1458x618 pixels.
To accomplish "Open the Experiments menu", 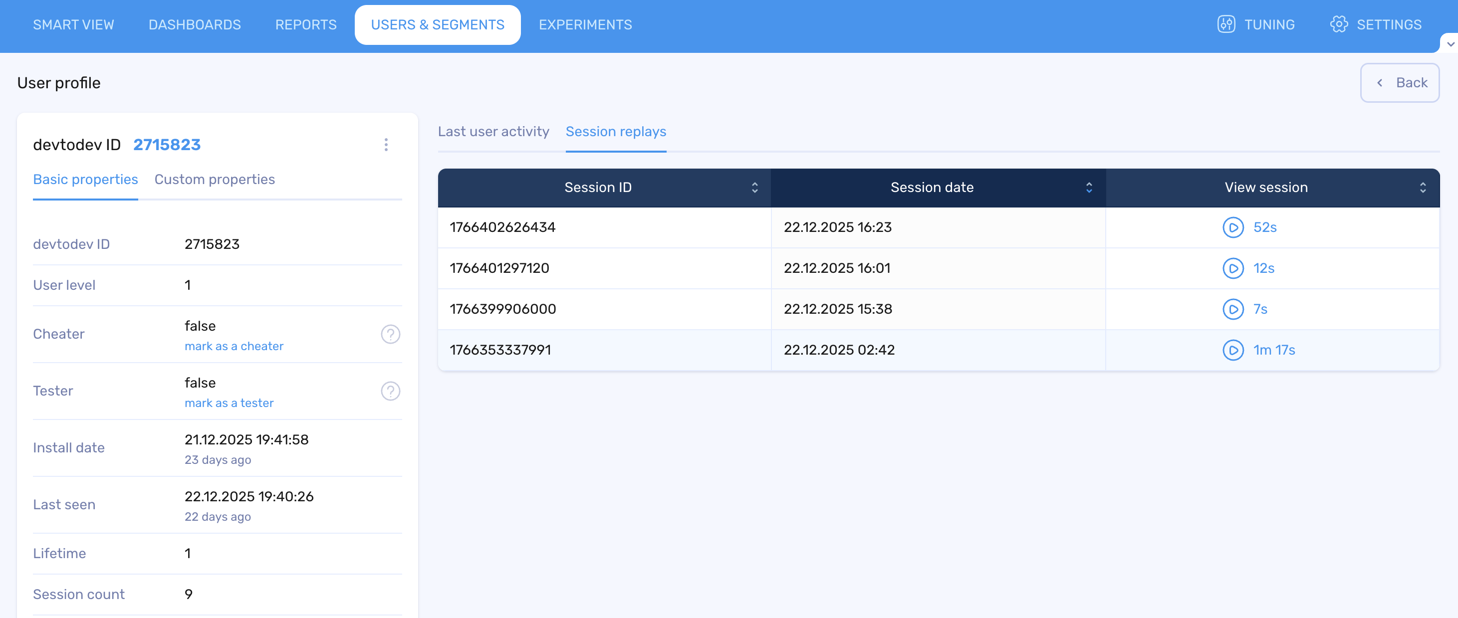I will pos(585,25).
